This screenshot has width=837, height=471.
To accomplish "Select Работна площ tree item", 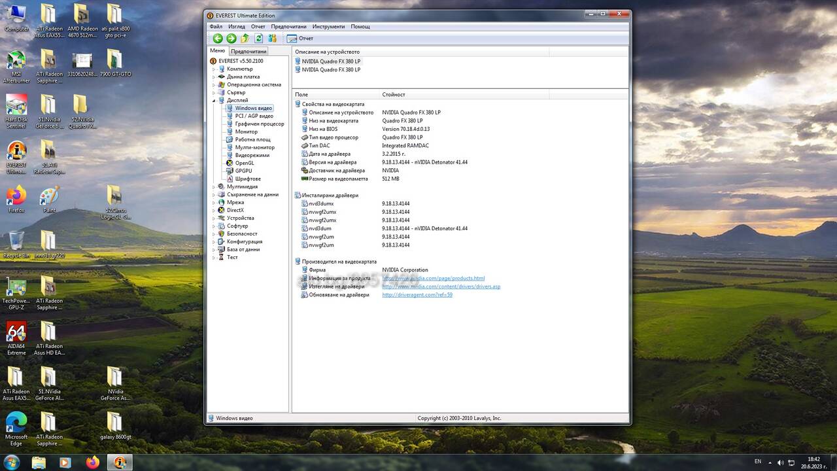I will (x=252, y=139).
